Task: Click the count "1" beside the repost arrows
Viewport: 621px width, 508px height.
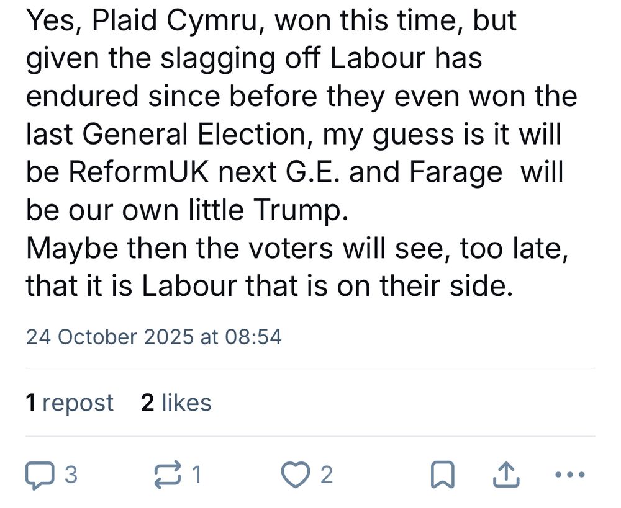Action: click(x=196, y=475)
